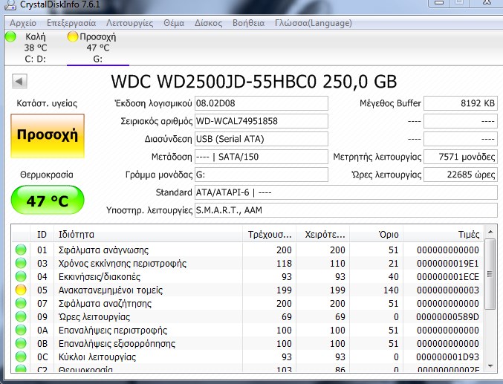Click raw value 00000000589D
This screenshot has width=503, height=384.
tap(448, 317)
